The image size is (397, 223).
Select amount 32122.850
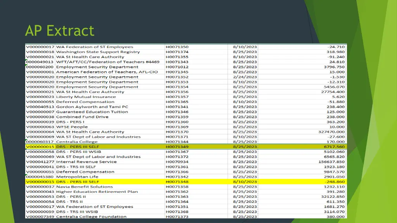pyautogui.click(x=333, y=197)
